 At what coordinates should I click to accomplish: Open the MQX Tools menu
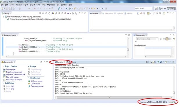(x=51, y=5)
